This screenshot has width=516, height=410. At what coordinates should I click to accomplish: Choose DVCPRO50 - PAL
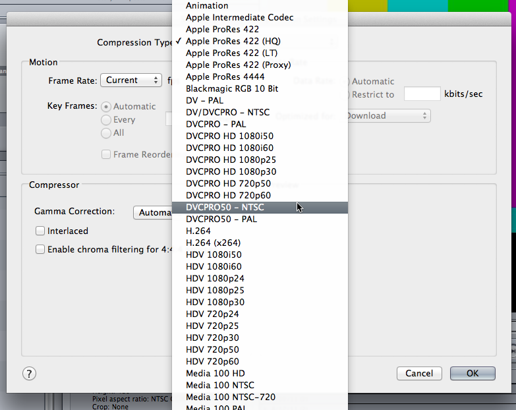click(260, 219)
